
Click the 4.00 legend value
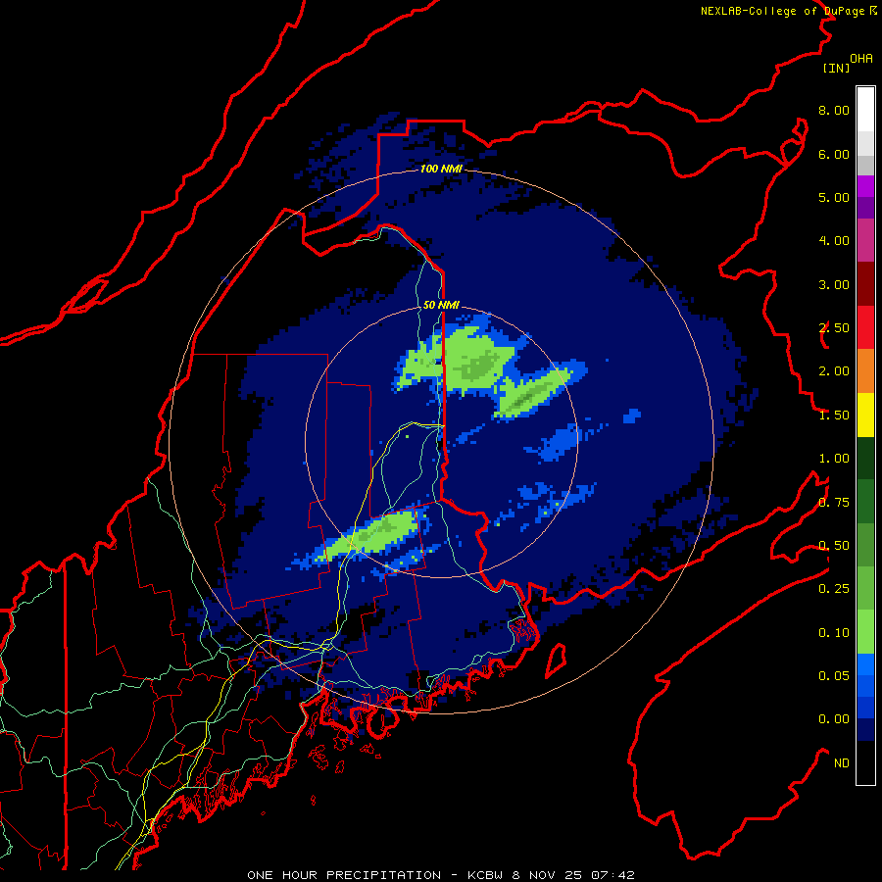834,241
